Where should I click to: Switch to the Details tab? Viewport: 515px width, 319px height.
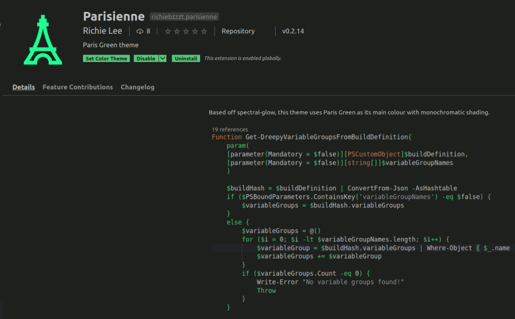(x=24, y=87)
